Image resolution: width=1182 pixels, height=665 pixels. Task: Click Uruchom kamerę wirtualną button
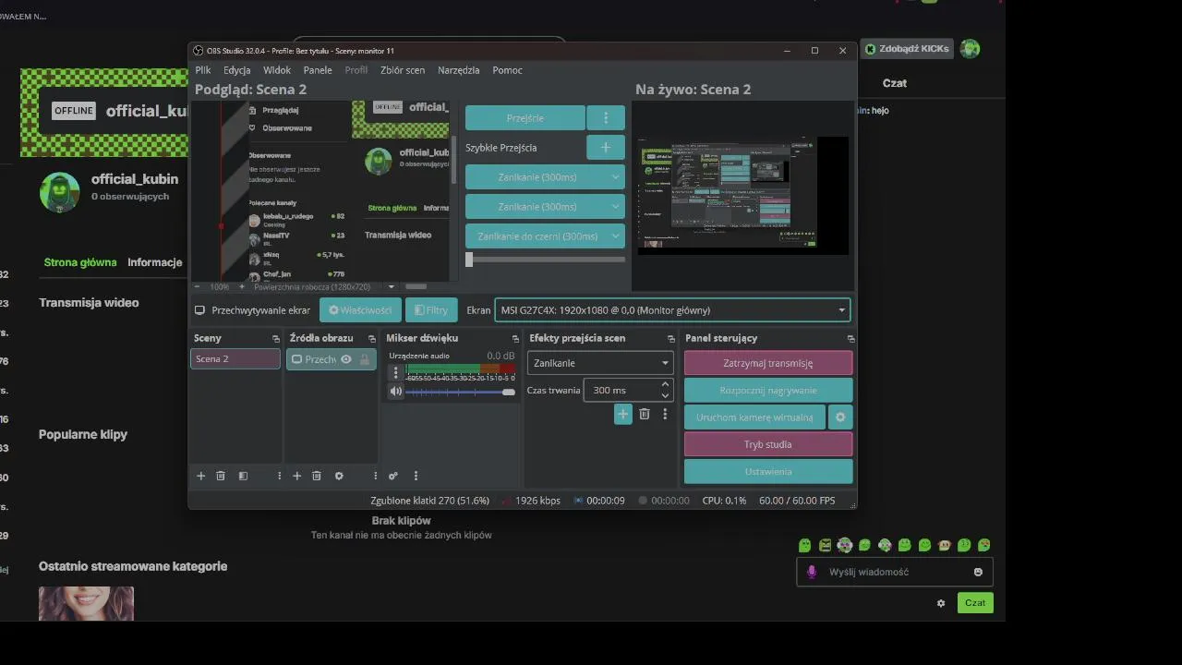click(754, 417)
